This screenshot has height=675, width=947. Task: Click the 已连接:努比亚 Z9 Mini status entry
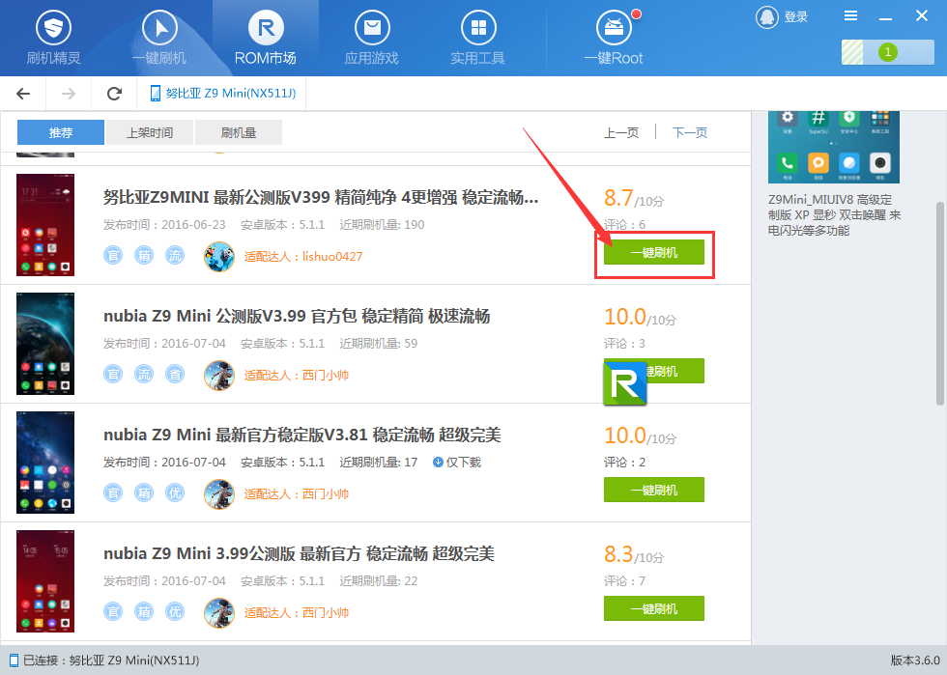point(104,661)
